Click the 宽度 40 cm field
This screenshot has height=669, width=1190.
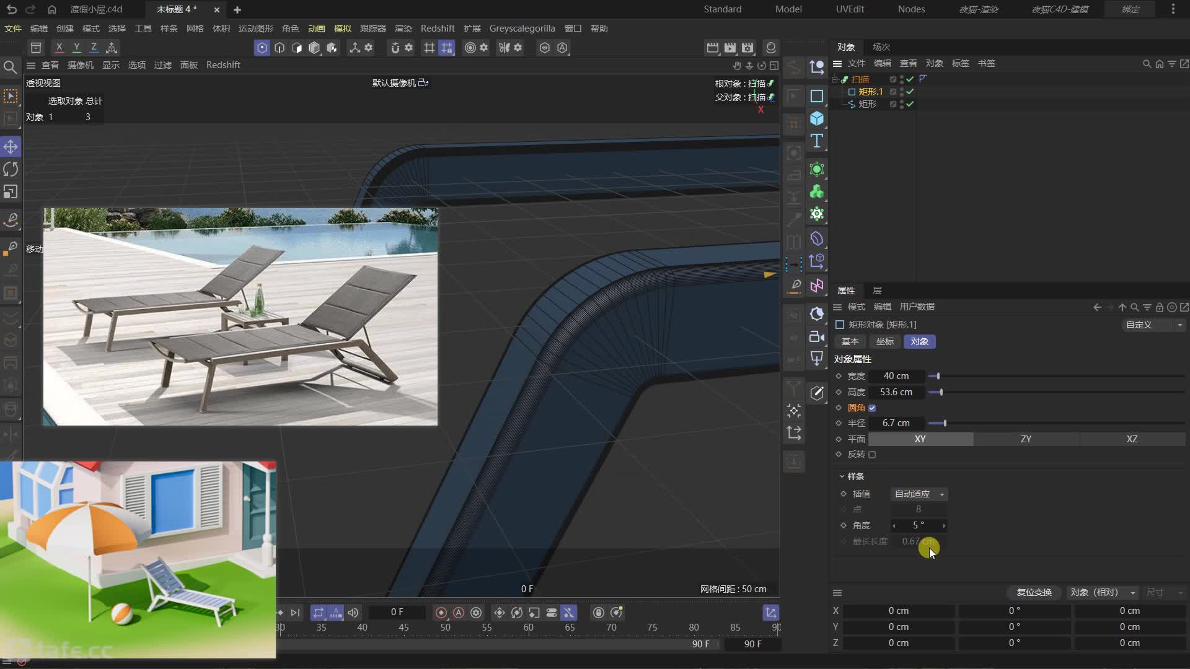[x=896, y=376]
